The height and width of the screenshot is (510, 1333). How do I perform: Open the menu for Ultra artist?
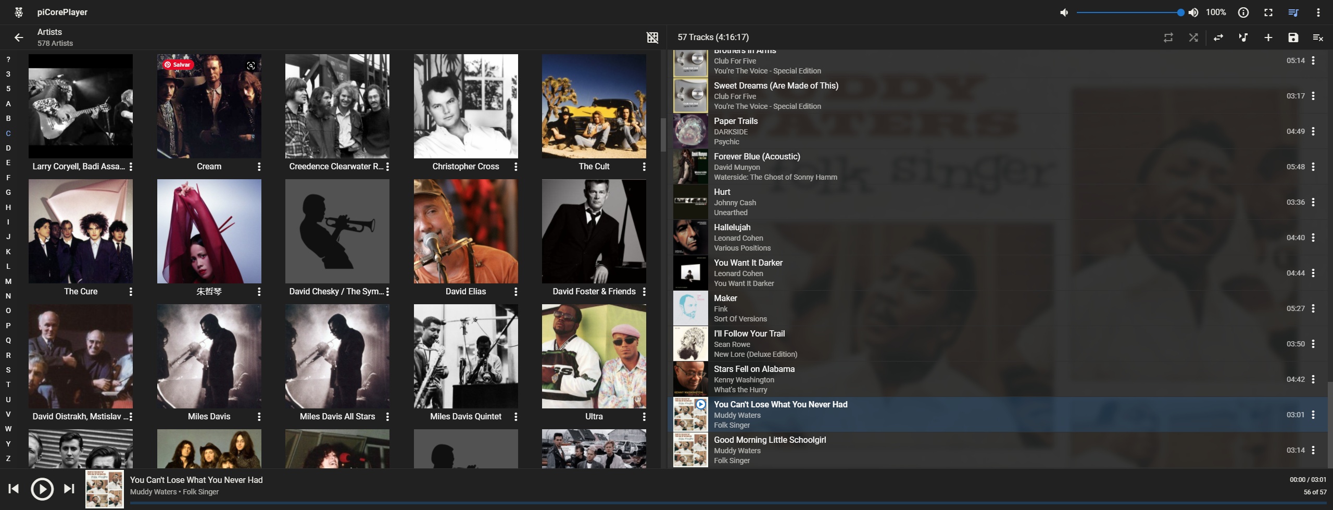pos(644,417)
